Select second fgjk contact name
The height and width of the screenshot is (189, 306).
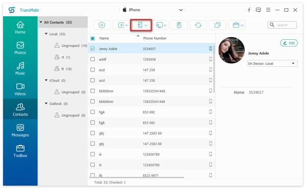click(101, 123)
